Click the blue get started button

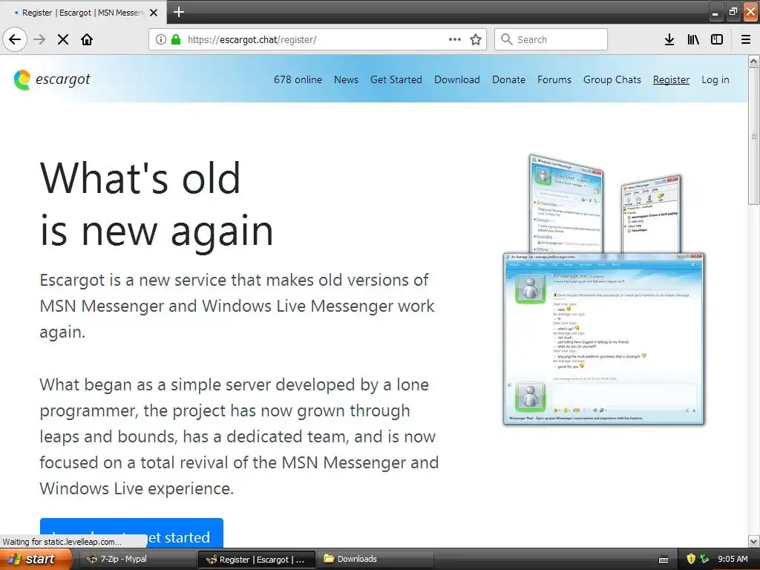pyautogui.click(x=131, y=533)
